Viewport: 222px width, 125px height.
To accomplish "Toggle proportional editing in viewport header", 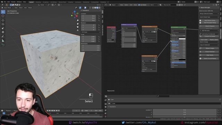I will click(59, 5).
